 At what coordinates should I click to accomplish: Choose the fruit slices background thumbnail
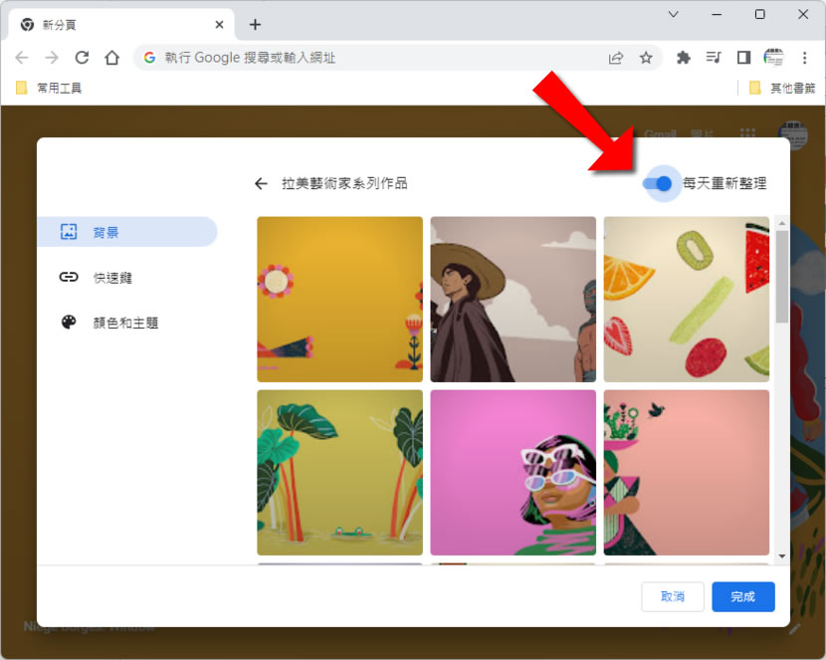point(687,300)
